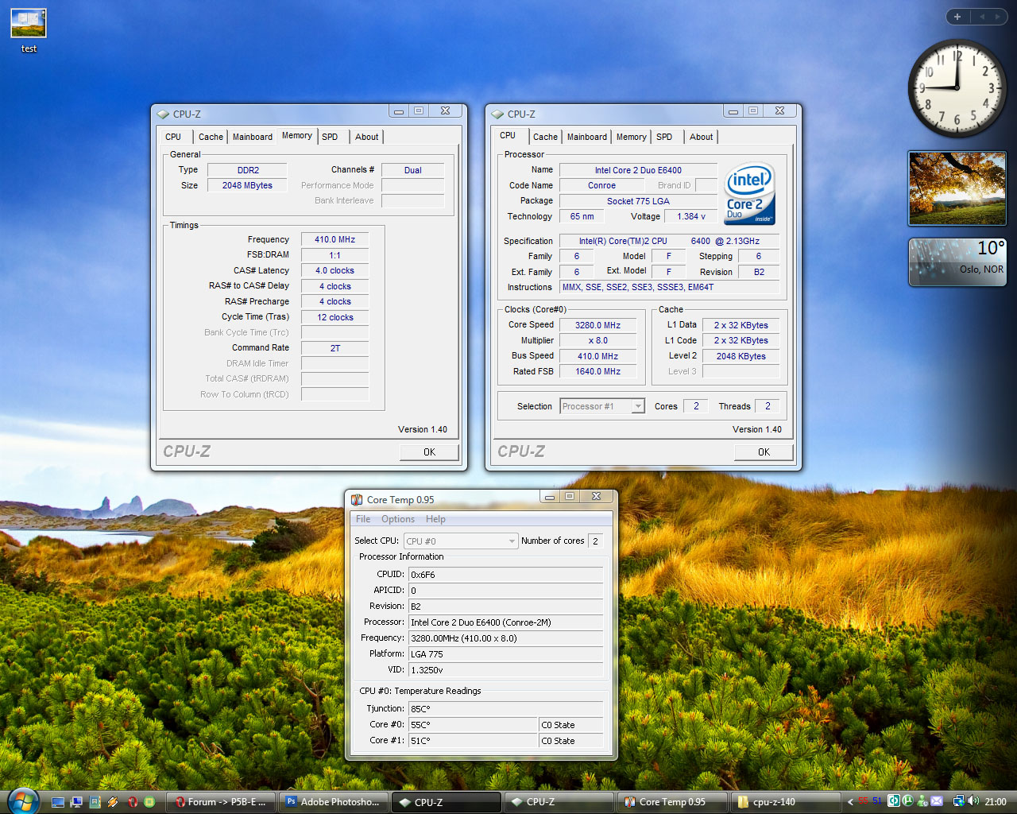This screenshot has width=1017, height=814.
Task: Click the mail envelope tray icon
Action: [937, 801]
